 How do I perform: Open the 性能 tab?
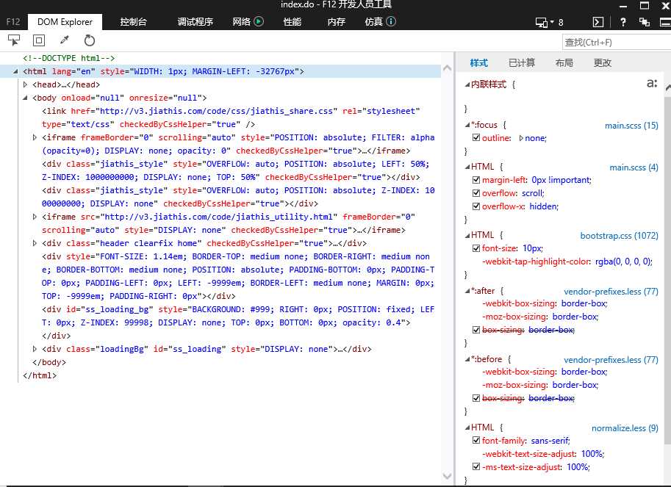click(x=293, y=22)
